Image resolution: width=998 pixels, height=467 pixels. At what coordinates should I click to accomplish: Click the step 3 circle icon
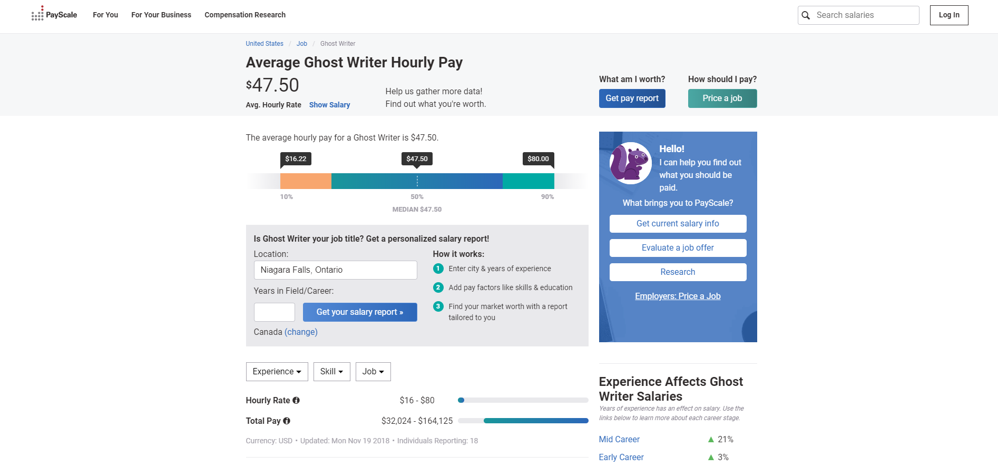click(x=438, y=306)
